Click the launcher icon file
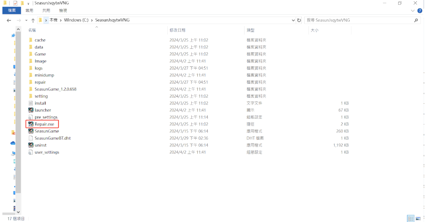Viewport: 425px width, 222px height. pyautogui.click(x=31, y=110)
